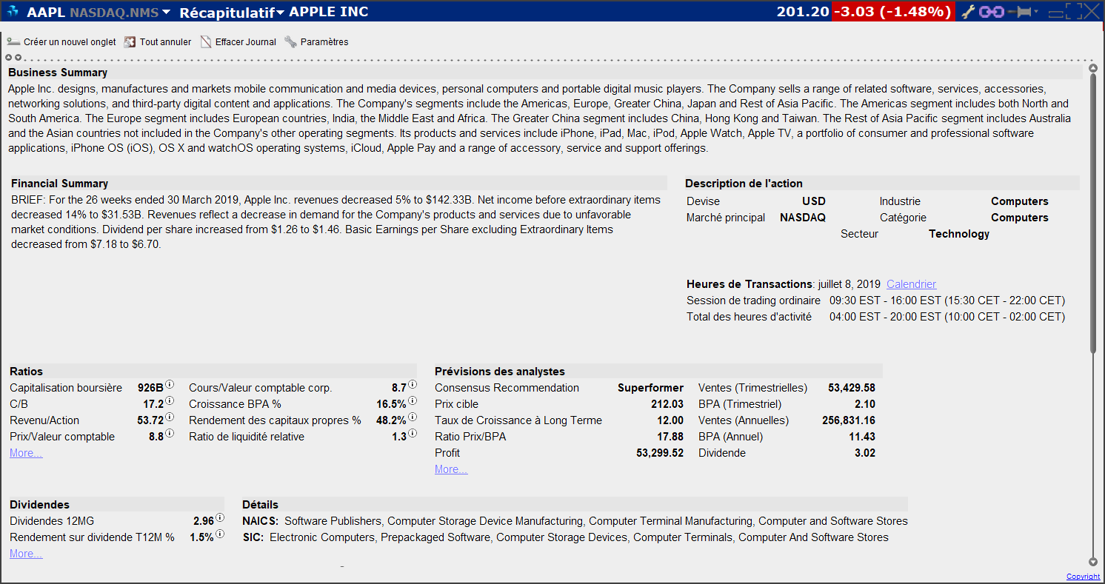Click Tout annuler

(x=157, y=42)
